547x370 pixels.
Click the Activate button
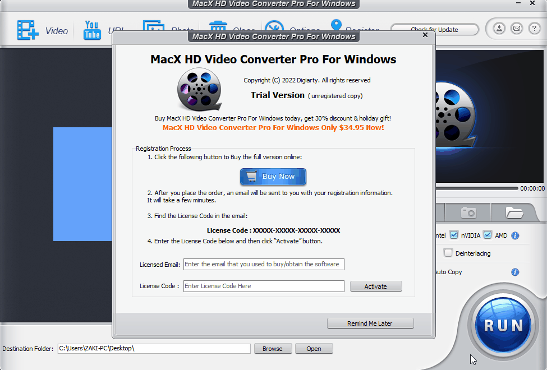coord(376,286)
